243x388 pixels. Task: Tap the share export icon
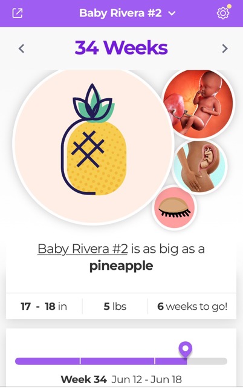18,13
